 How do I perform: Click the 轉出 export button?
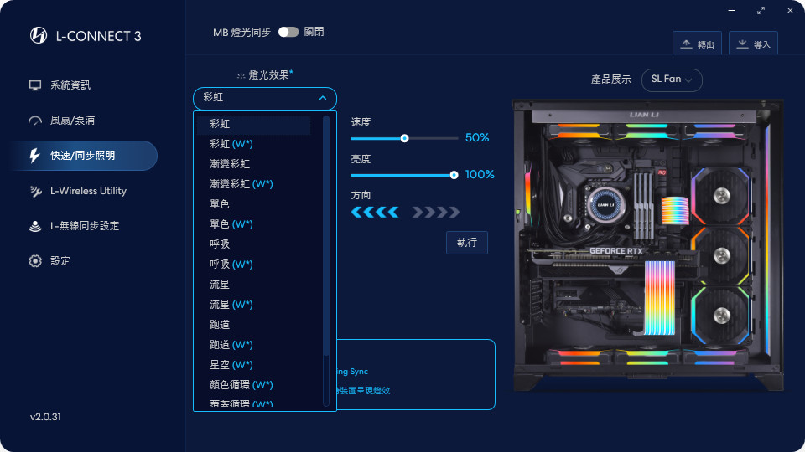click(x=697, y=44)
